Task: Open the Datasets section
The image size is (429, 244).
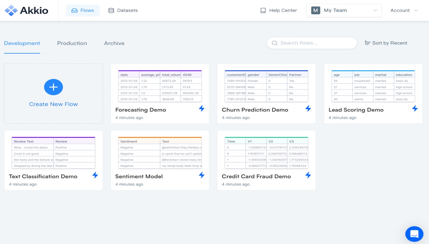Action: [x=123, y=10]
